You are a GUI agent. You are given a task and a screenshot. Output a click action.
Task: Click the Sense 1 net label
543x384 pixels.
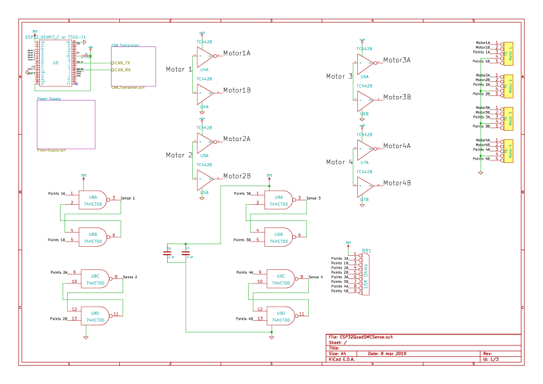(128, 198)
